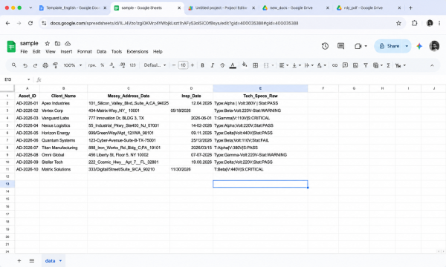Viewport: 446px width, 267px height.
Task: Print the spreadsheet
Action: [45, 65]
